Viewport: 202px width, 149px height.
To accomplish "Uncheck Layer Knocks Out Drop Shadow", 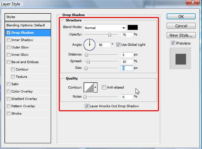I will point(87,106).
